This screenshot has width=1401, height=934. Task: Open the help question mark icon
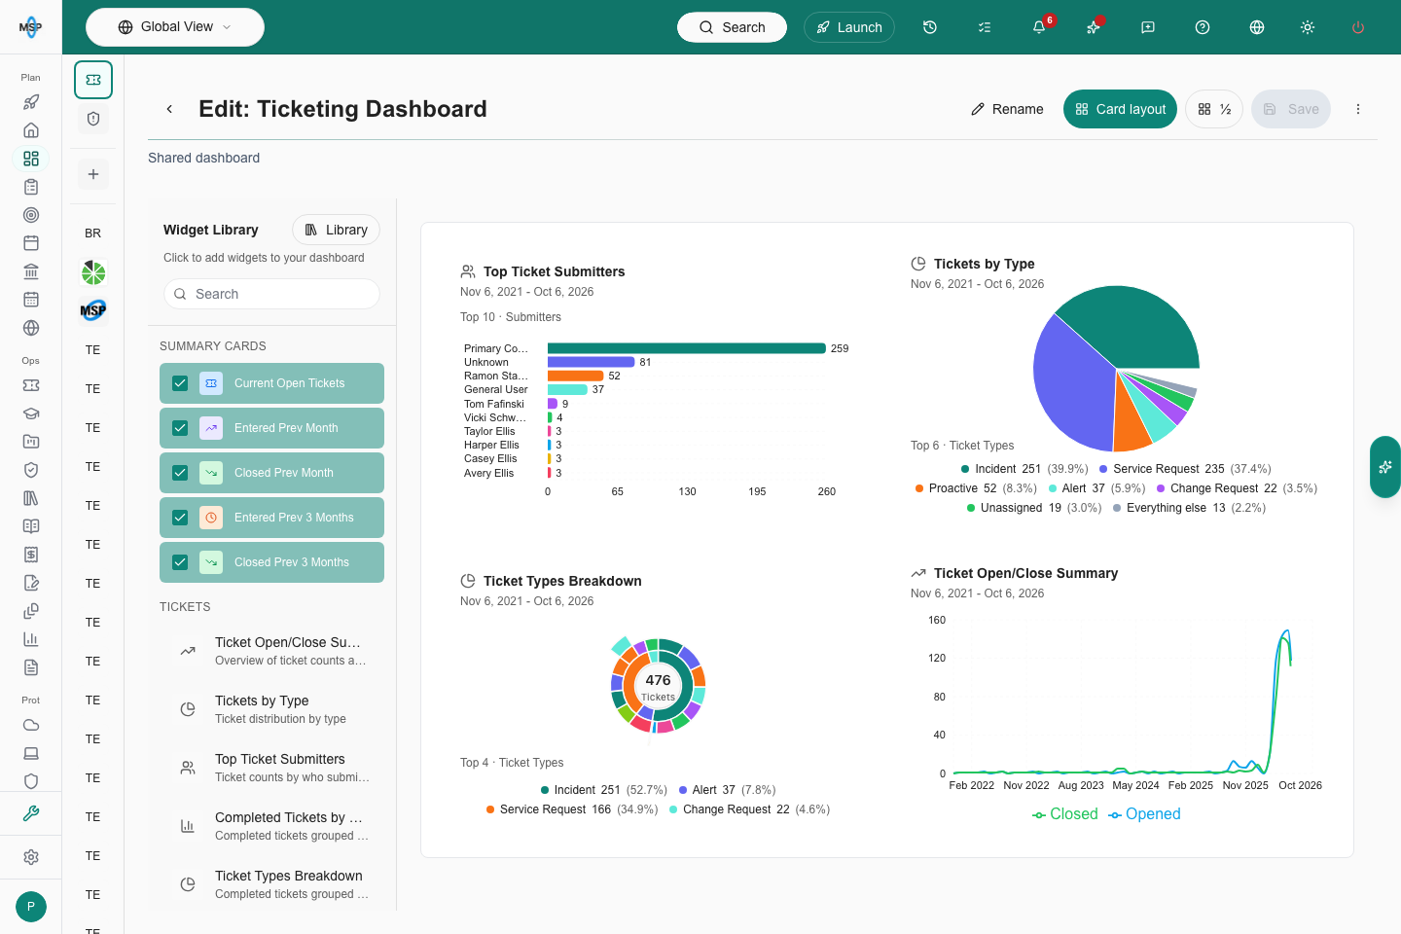pos(1203,27)
